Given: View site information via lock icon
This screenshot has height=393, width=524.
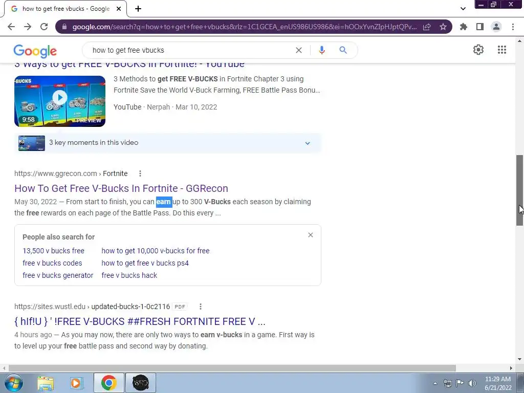Looking at the screenshot, I should (x=64, y=27).
